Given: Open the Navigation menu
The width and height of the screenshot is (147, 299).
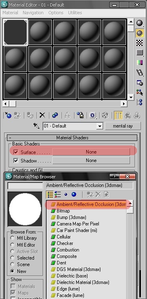Looking at the screenshot, I should tap(33, 13).
